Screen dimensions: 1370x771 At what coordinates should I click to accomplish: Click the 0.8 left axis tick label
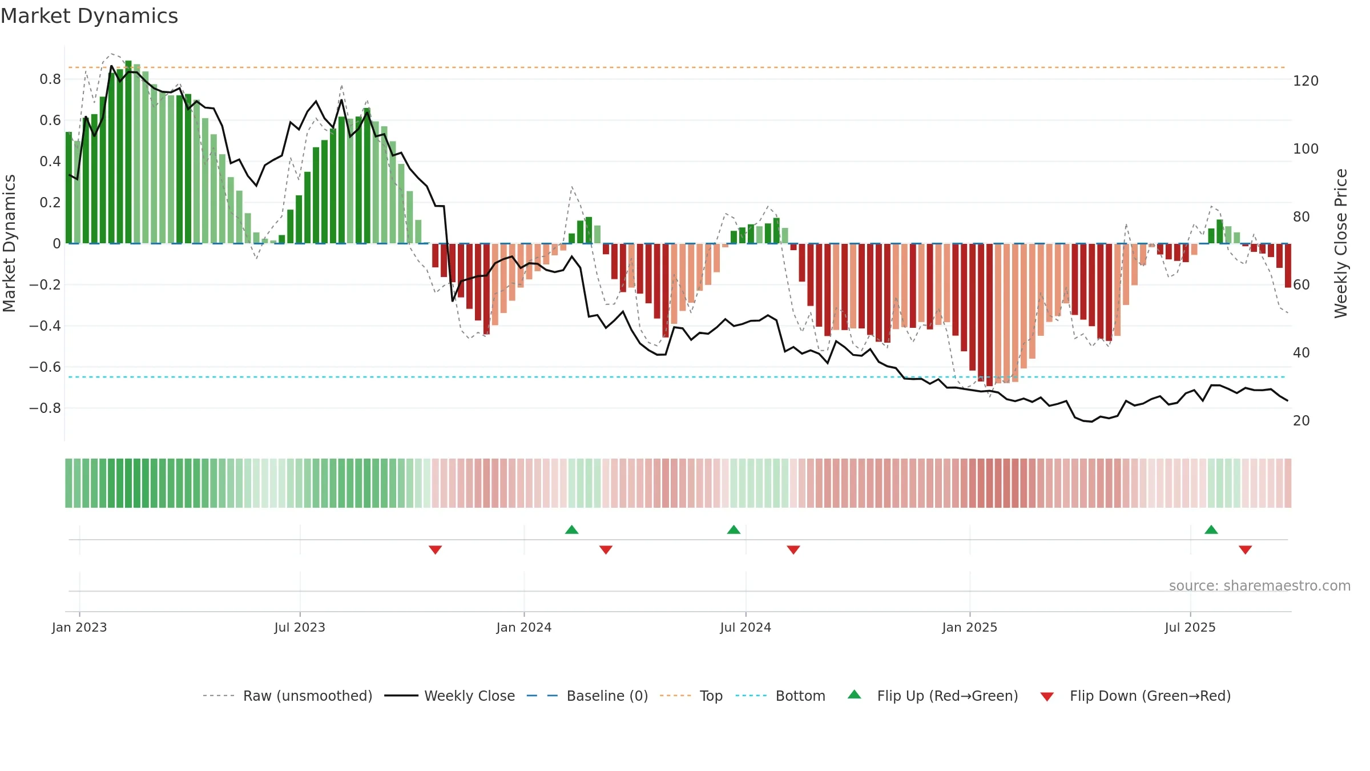click(50, 79)
